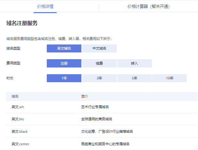The image size is (198, 150).
Task: Choose 注册 as fee type
Action: click(64, 63)
